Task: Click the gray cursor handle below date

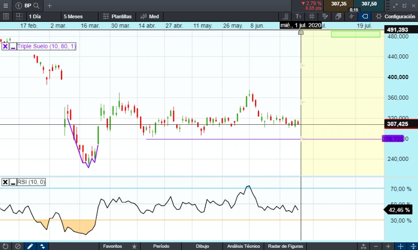Action: (301, 32)
